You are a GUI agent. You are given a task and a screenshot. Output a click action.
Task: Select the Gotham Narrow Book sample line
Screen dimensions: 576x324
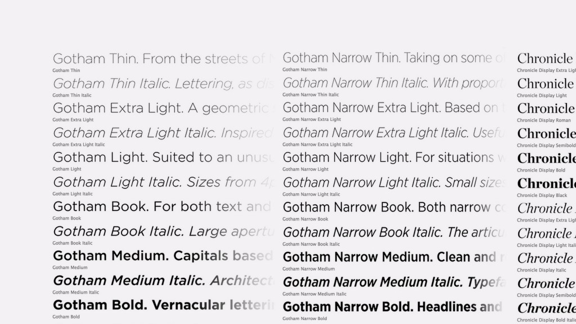394,208
